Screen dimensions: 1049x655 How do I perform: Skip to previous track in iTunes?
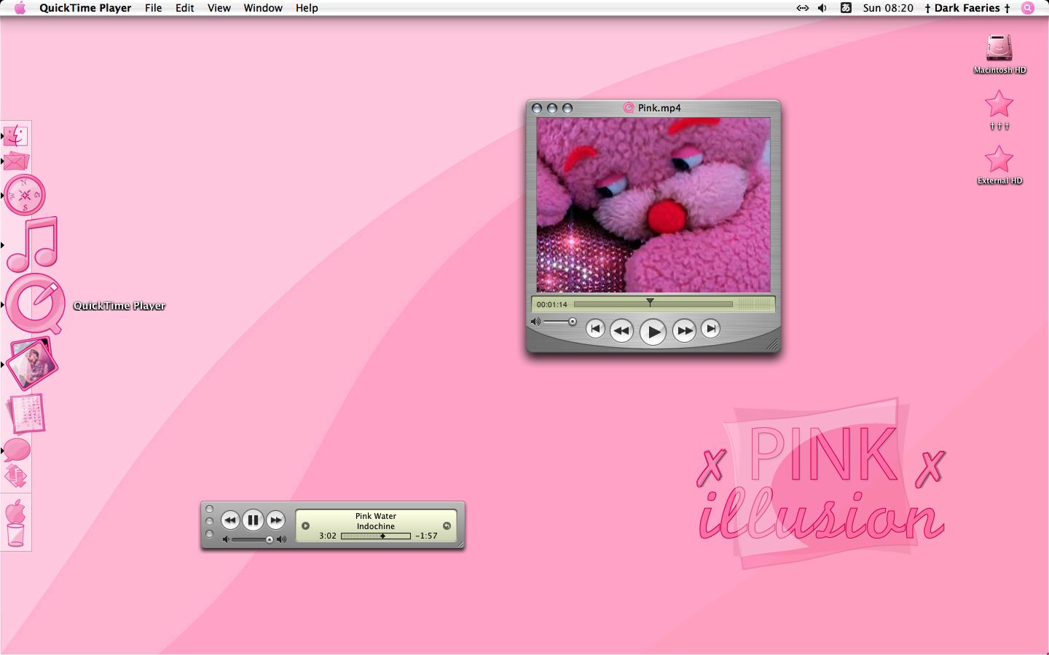[x=229, y=520]
